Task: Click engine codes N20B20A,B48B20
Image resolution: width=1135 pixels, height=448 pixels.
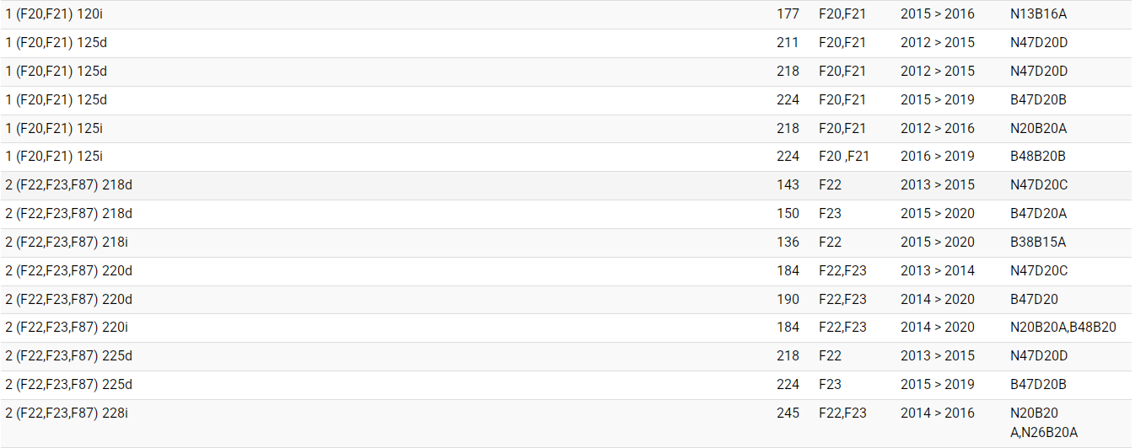Action: click(1062, 328)
